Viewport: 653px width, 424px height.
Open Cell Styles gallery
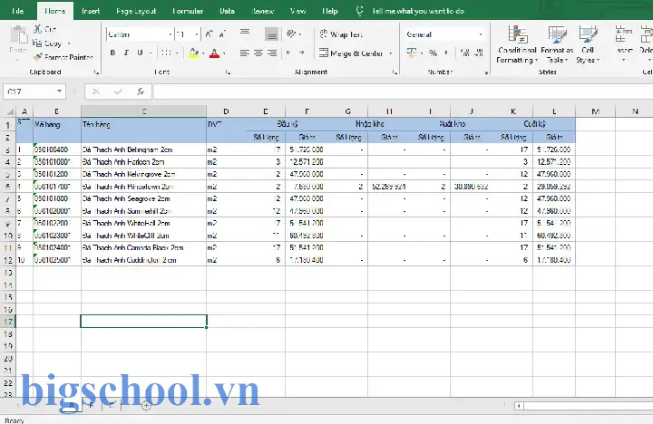[588, 44]
